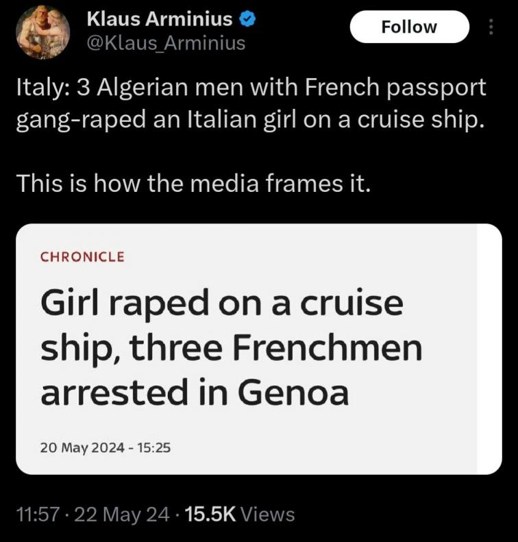Open the three-dot more options menu
This screenshot has width=518, height=542.
coord(491,27)
